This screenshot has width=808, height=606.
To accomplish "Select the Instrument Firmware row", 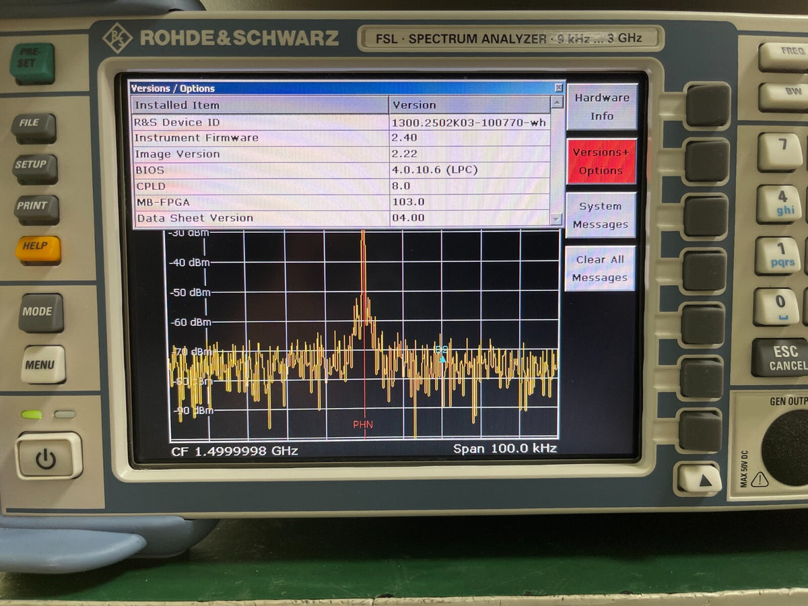I will click(341, 137).
